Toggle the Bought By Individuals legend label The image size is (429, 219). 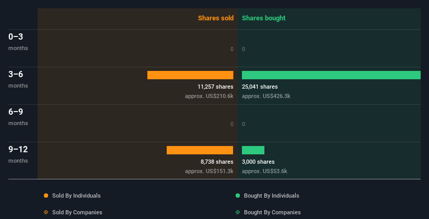tap(271, 196)
